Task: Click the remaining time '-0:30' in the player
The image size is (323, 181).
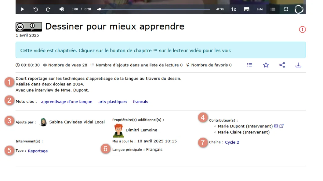Action: click(220, 9)
